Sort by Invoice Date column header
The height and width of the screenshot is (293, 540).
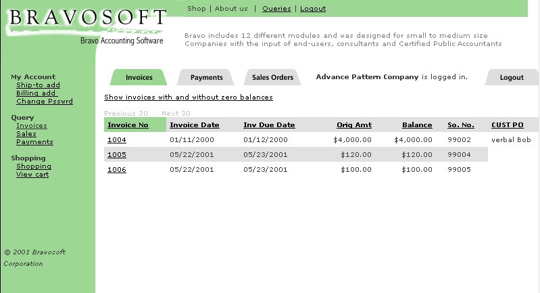tap(194, 125)
